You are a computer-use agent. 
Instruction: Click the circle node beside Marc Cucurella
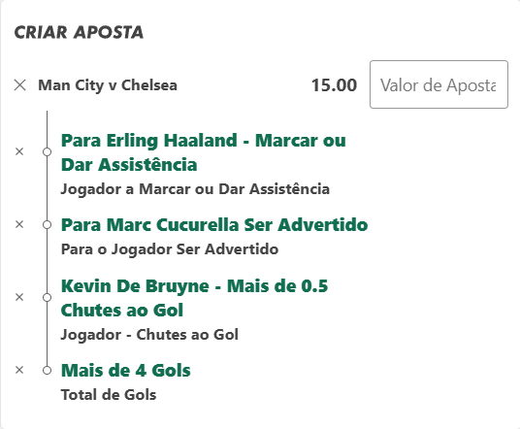[48, 224]
